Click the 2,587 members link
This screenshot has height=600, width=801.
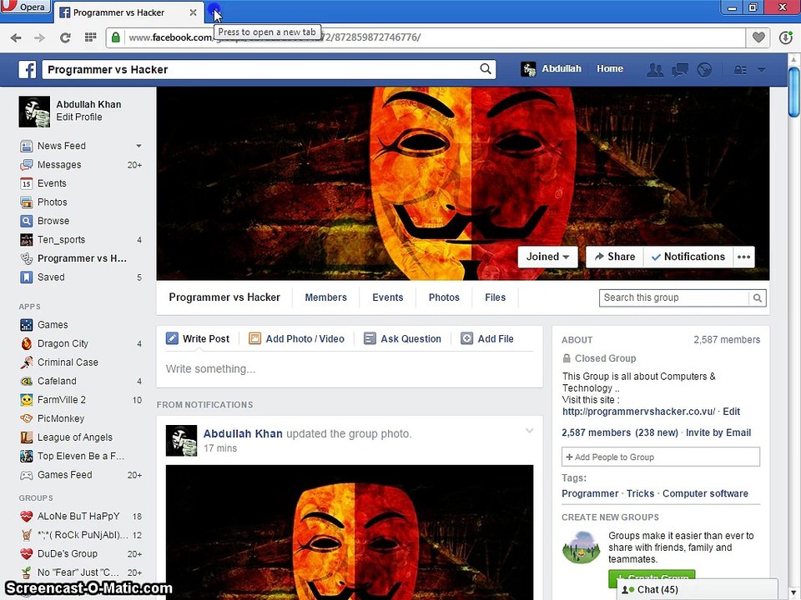pos(596,432)
